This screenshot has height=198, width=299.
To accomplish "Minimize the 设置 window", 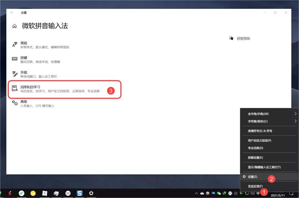I will click(x=264, y=12).
